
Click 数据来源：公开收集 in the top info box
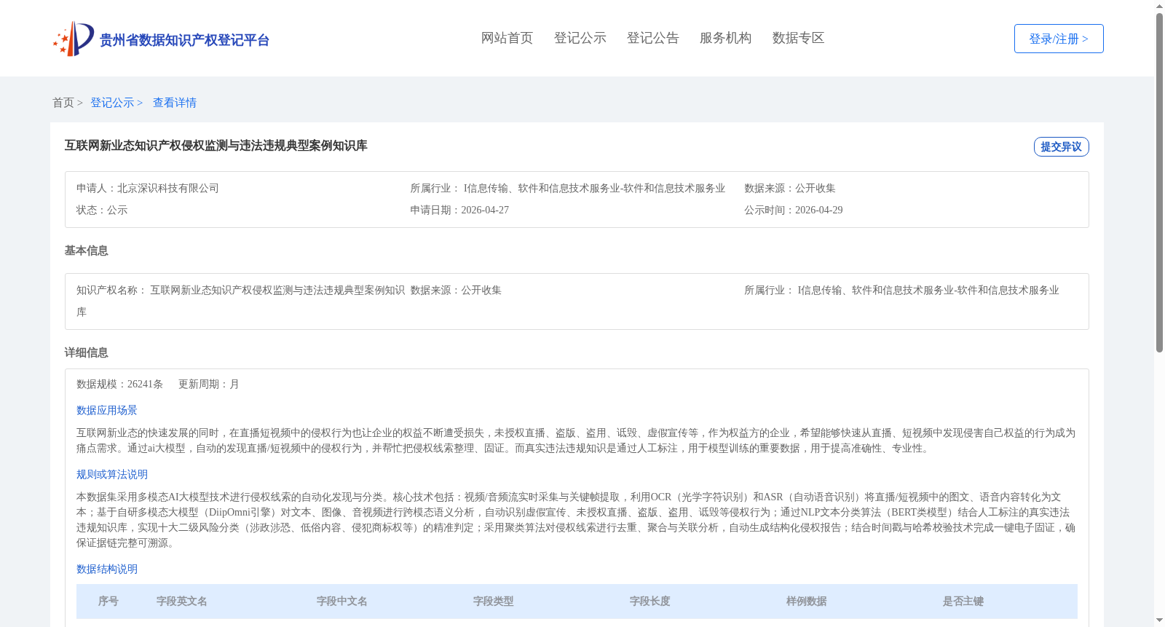coord(790,188)
